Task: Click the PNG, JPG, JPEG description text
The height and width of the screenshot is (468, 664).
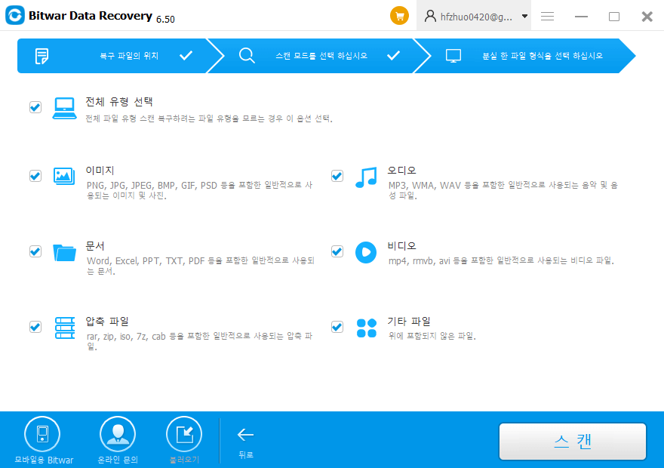Action: click(x=199, y=190)
